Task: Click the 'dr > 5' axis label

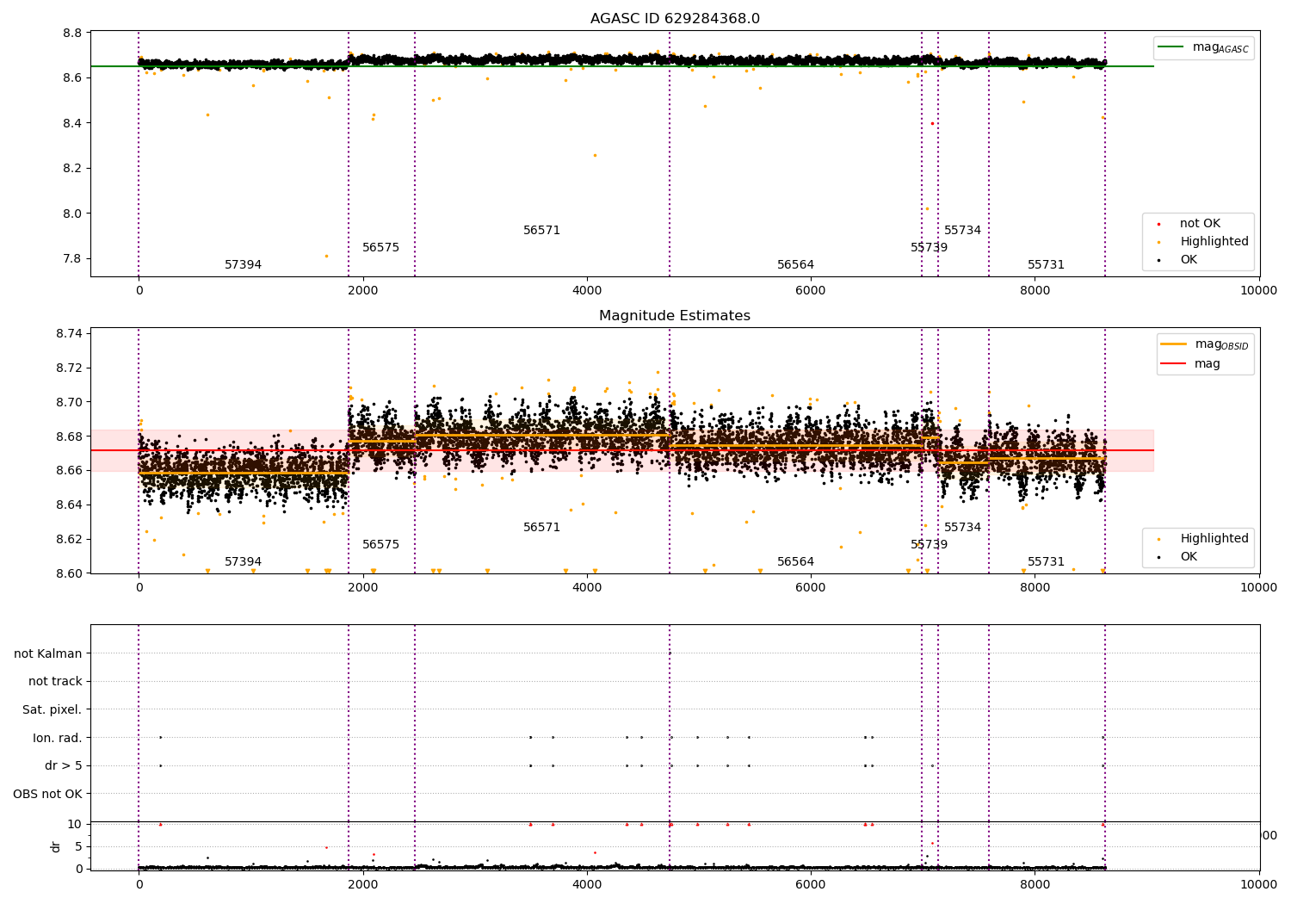Action: point(64,766)
